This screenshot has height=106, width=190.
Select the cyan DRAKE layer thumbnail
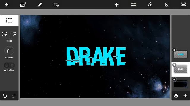coord(181,54)
